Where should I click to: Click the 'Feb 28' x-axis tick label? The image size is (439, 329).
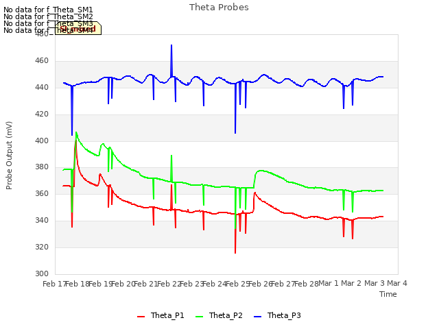307,284
